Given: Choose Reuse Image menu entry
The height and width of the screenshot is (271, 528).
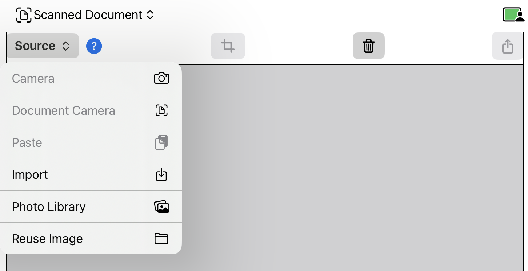Looking at the screenshot, I should tap(91, 239).
